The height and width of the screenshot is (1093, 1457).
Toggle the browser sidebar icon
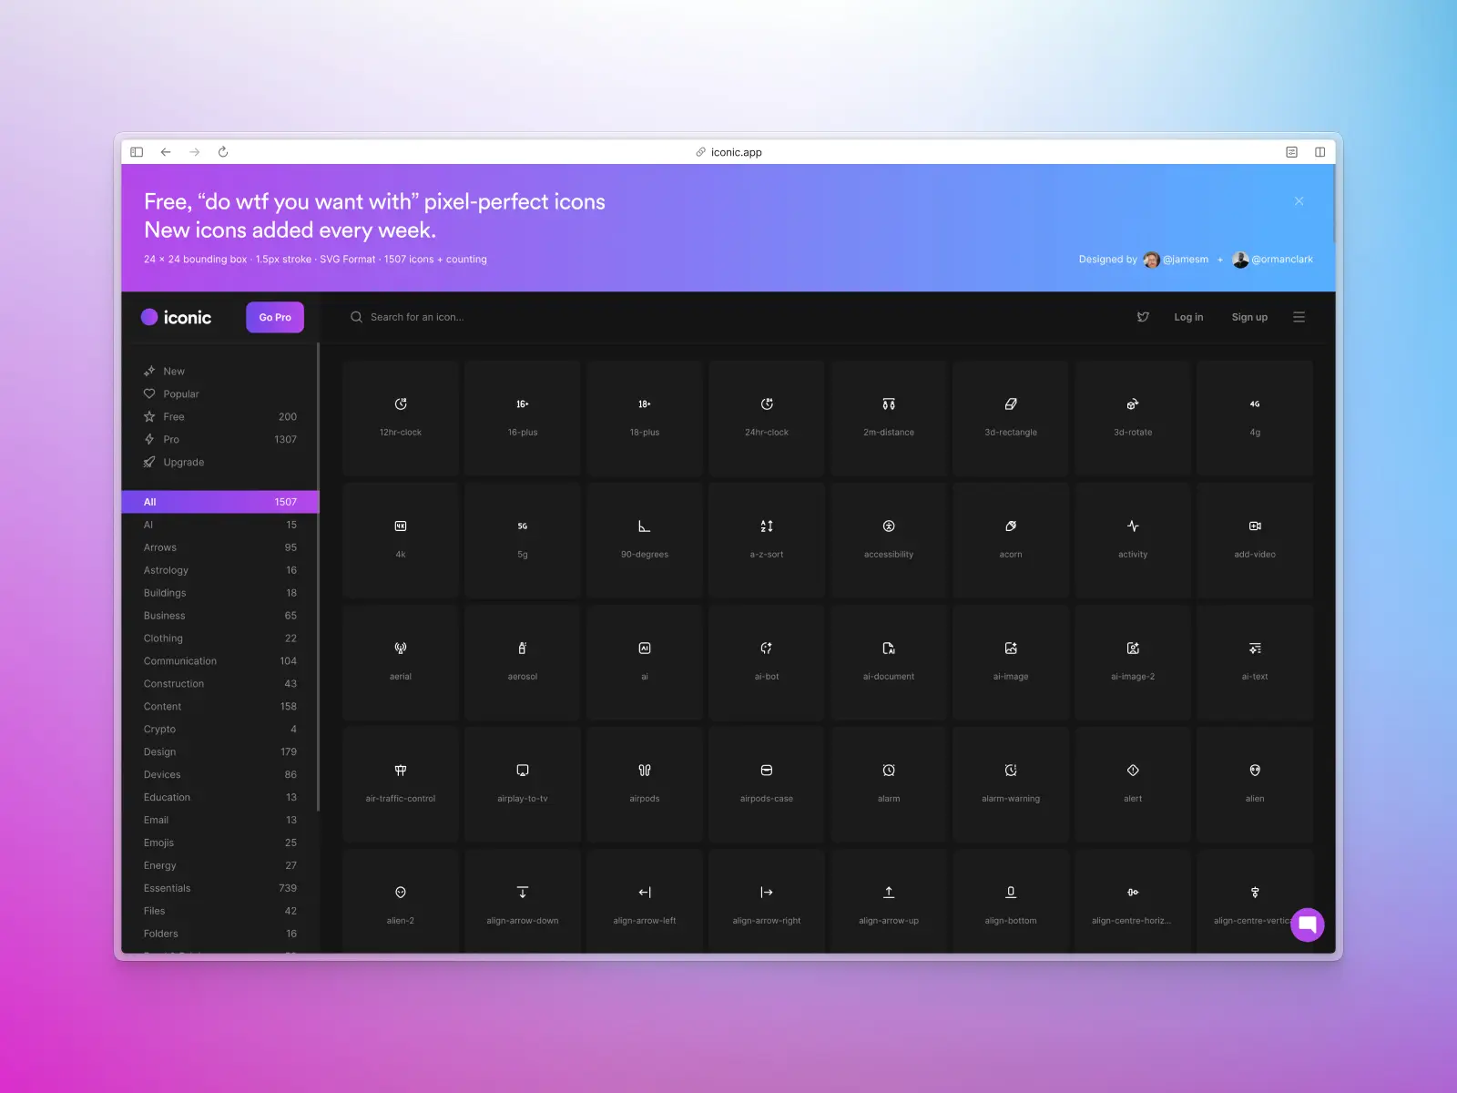click(137, 152)
